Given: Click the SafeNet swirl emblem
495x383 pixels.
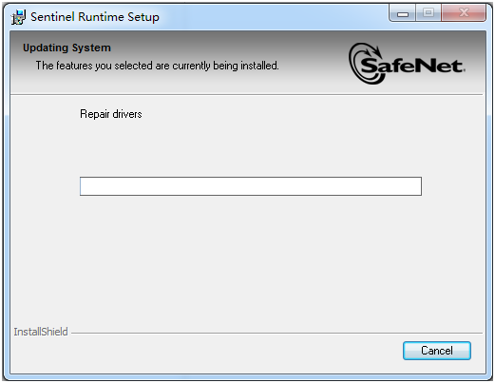Looking at the screenshot, I should [365, 64].
